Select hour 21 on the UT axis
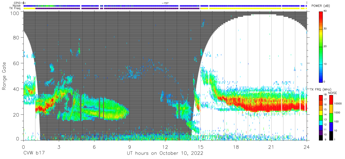Viewport: 345px width, 159px height. 271,147
